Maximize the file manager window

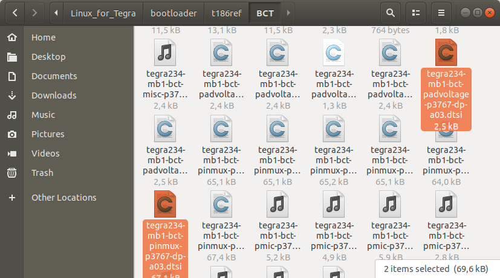[x=478, y=13]
